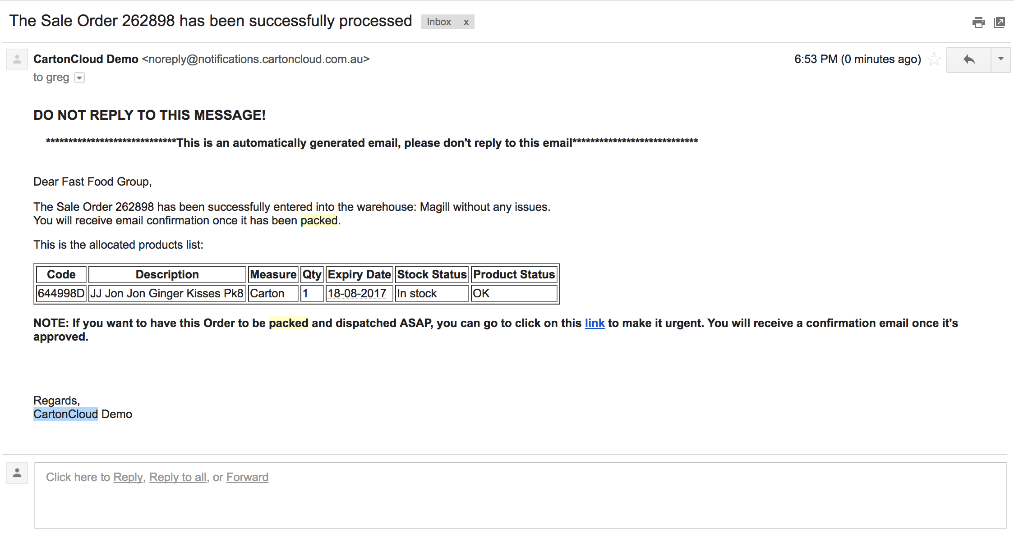Click CartonCloud Demo sender name
Viewport: 1014px width, 537px height.
[x=86, y=59]
